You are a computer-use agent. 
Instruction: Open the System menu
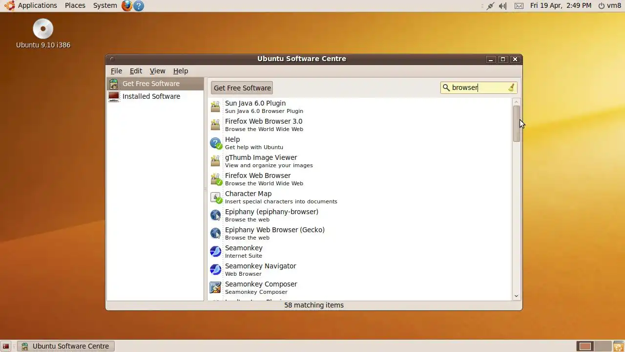(x=105, y=5)
